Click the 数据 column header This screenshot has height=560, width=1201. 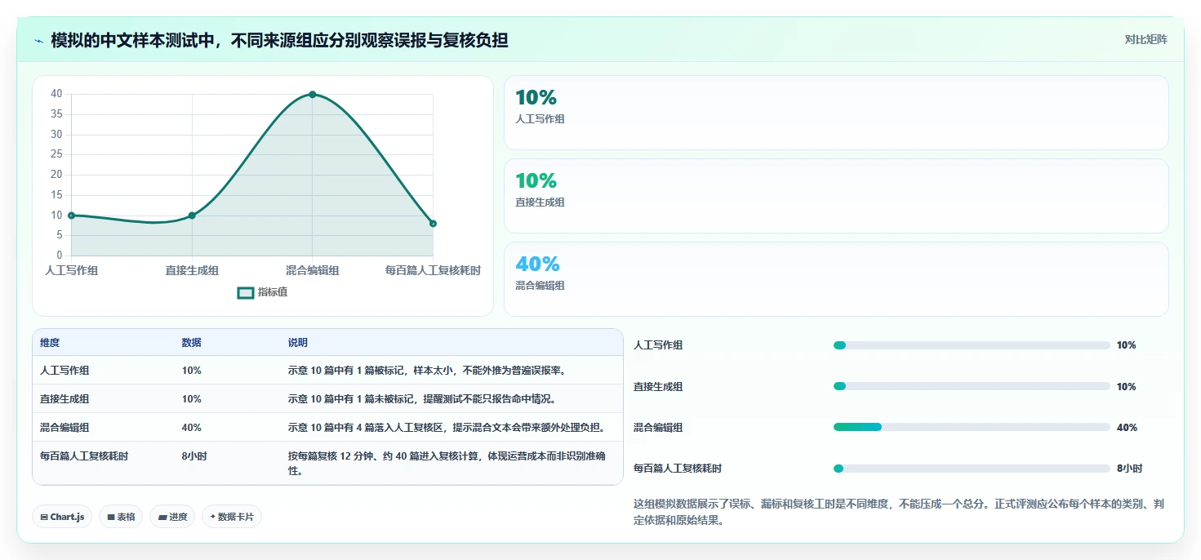tap(192, 343)
